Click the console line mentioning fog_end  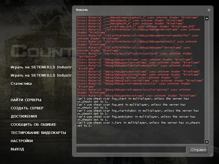click(x=131, y=106)
